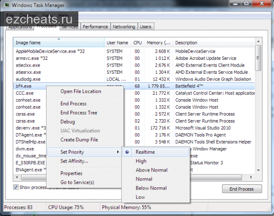Click horizontal scrollbar right arrow
This screenshot has width=274, height=216.
(x=251, y=177)
